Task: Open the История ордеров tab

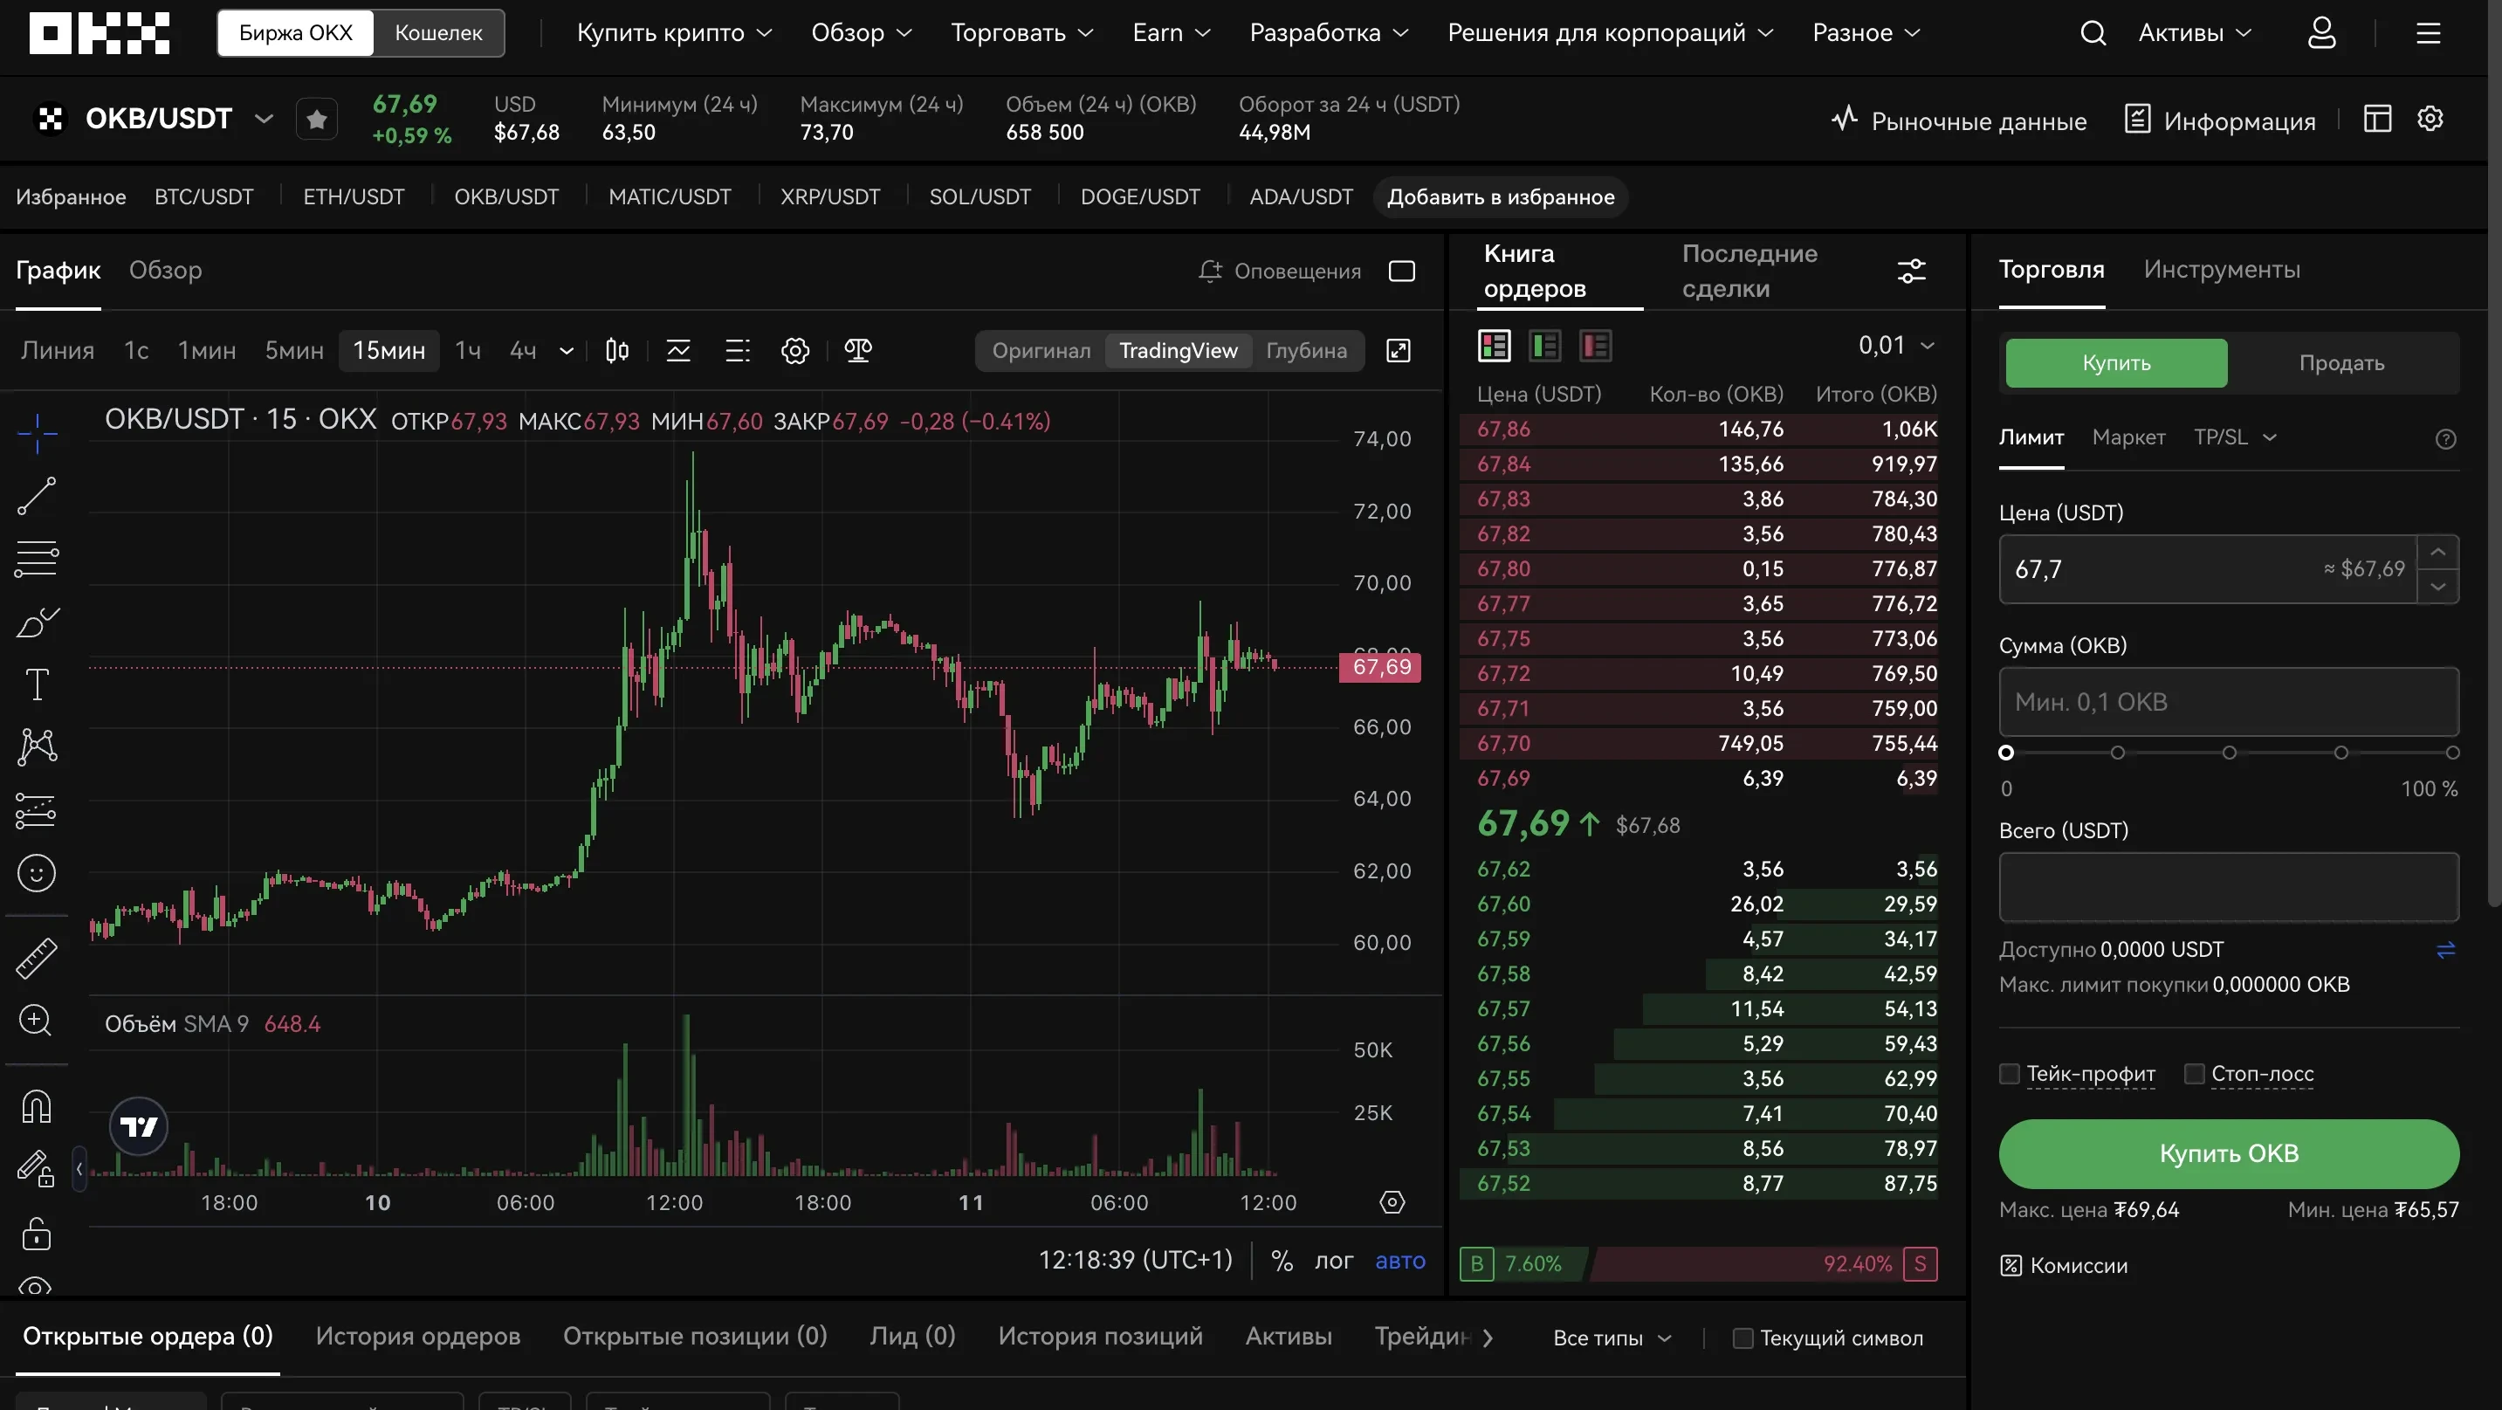Action: [417, 1336]
